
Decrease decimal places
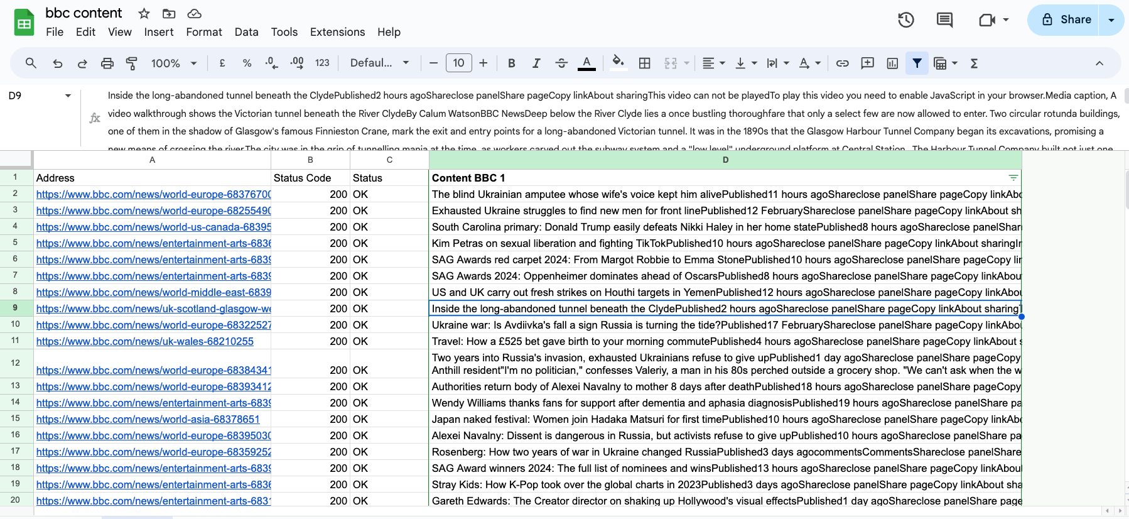[271, 63]
